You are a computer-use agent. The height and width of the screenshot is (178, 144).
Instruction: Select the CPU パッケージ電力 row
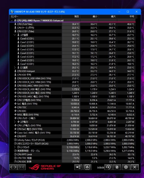73,118
